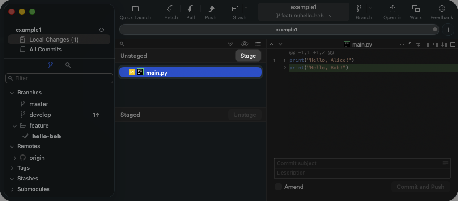Enable the Amend checkbox
Screen dimensions: 458x201
pos(278,187)
